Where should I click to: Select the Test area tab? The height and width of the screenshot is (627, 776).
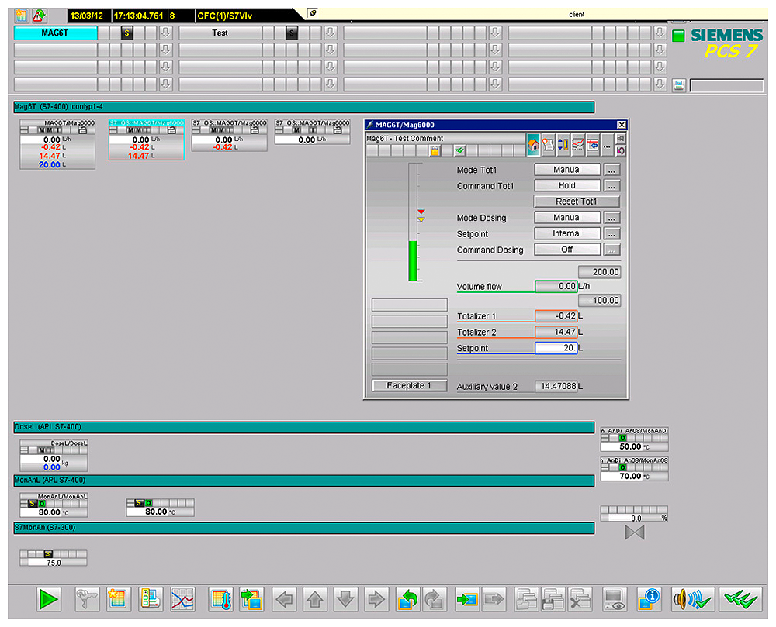click(x=220, y=33)
